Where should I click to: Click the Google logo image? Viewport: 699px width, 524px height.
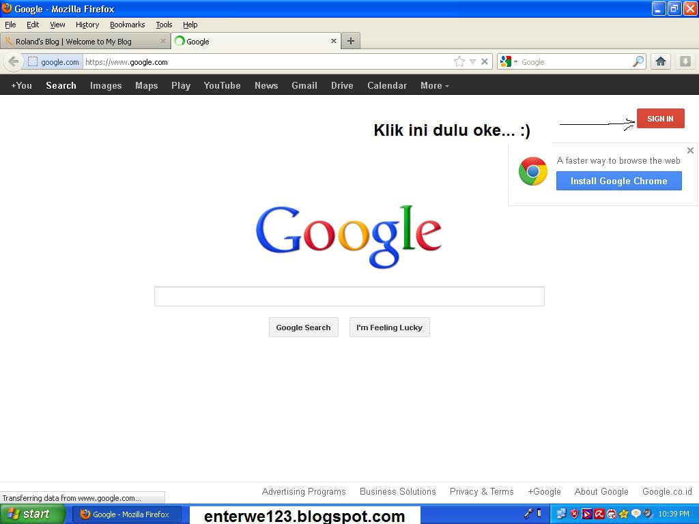click(x=349, y=236)
